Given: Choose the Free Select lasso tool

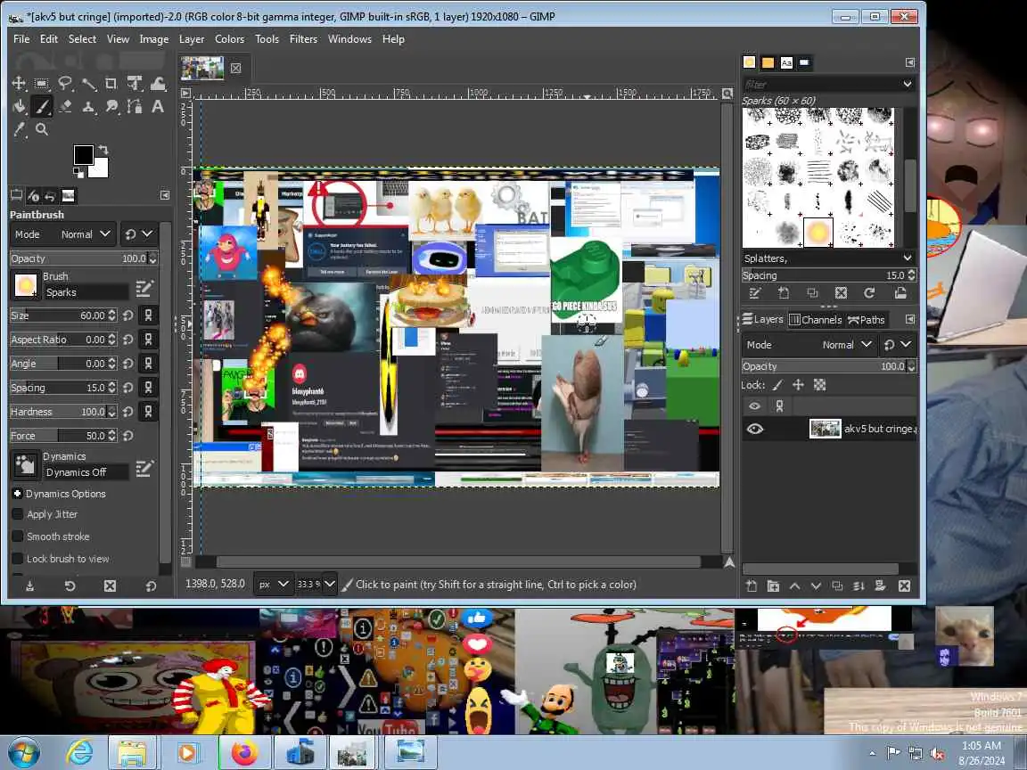Looking at the screenshot, I should pos(65,83).
